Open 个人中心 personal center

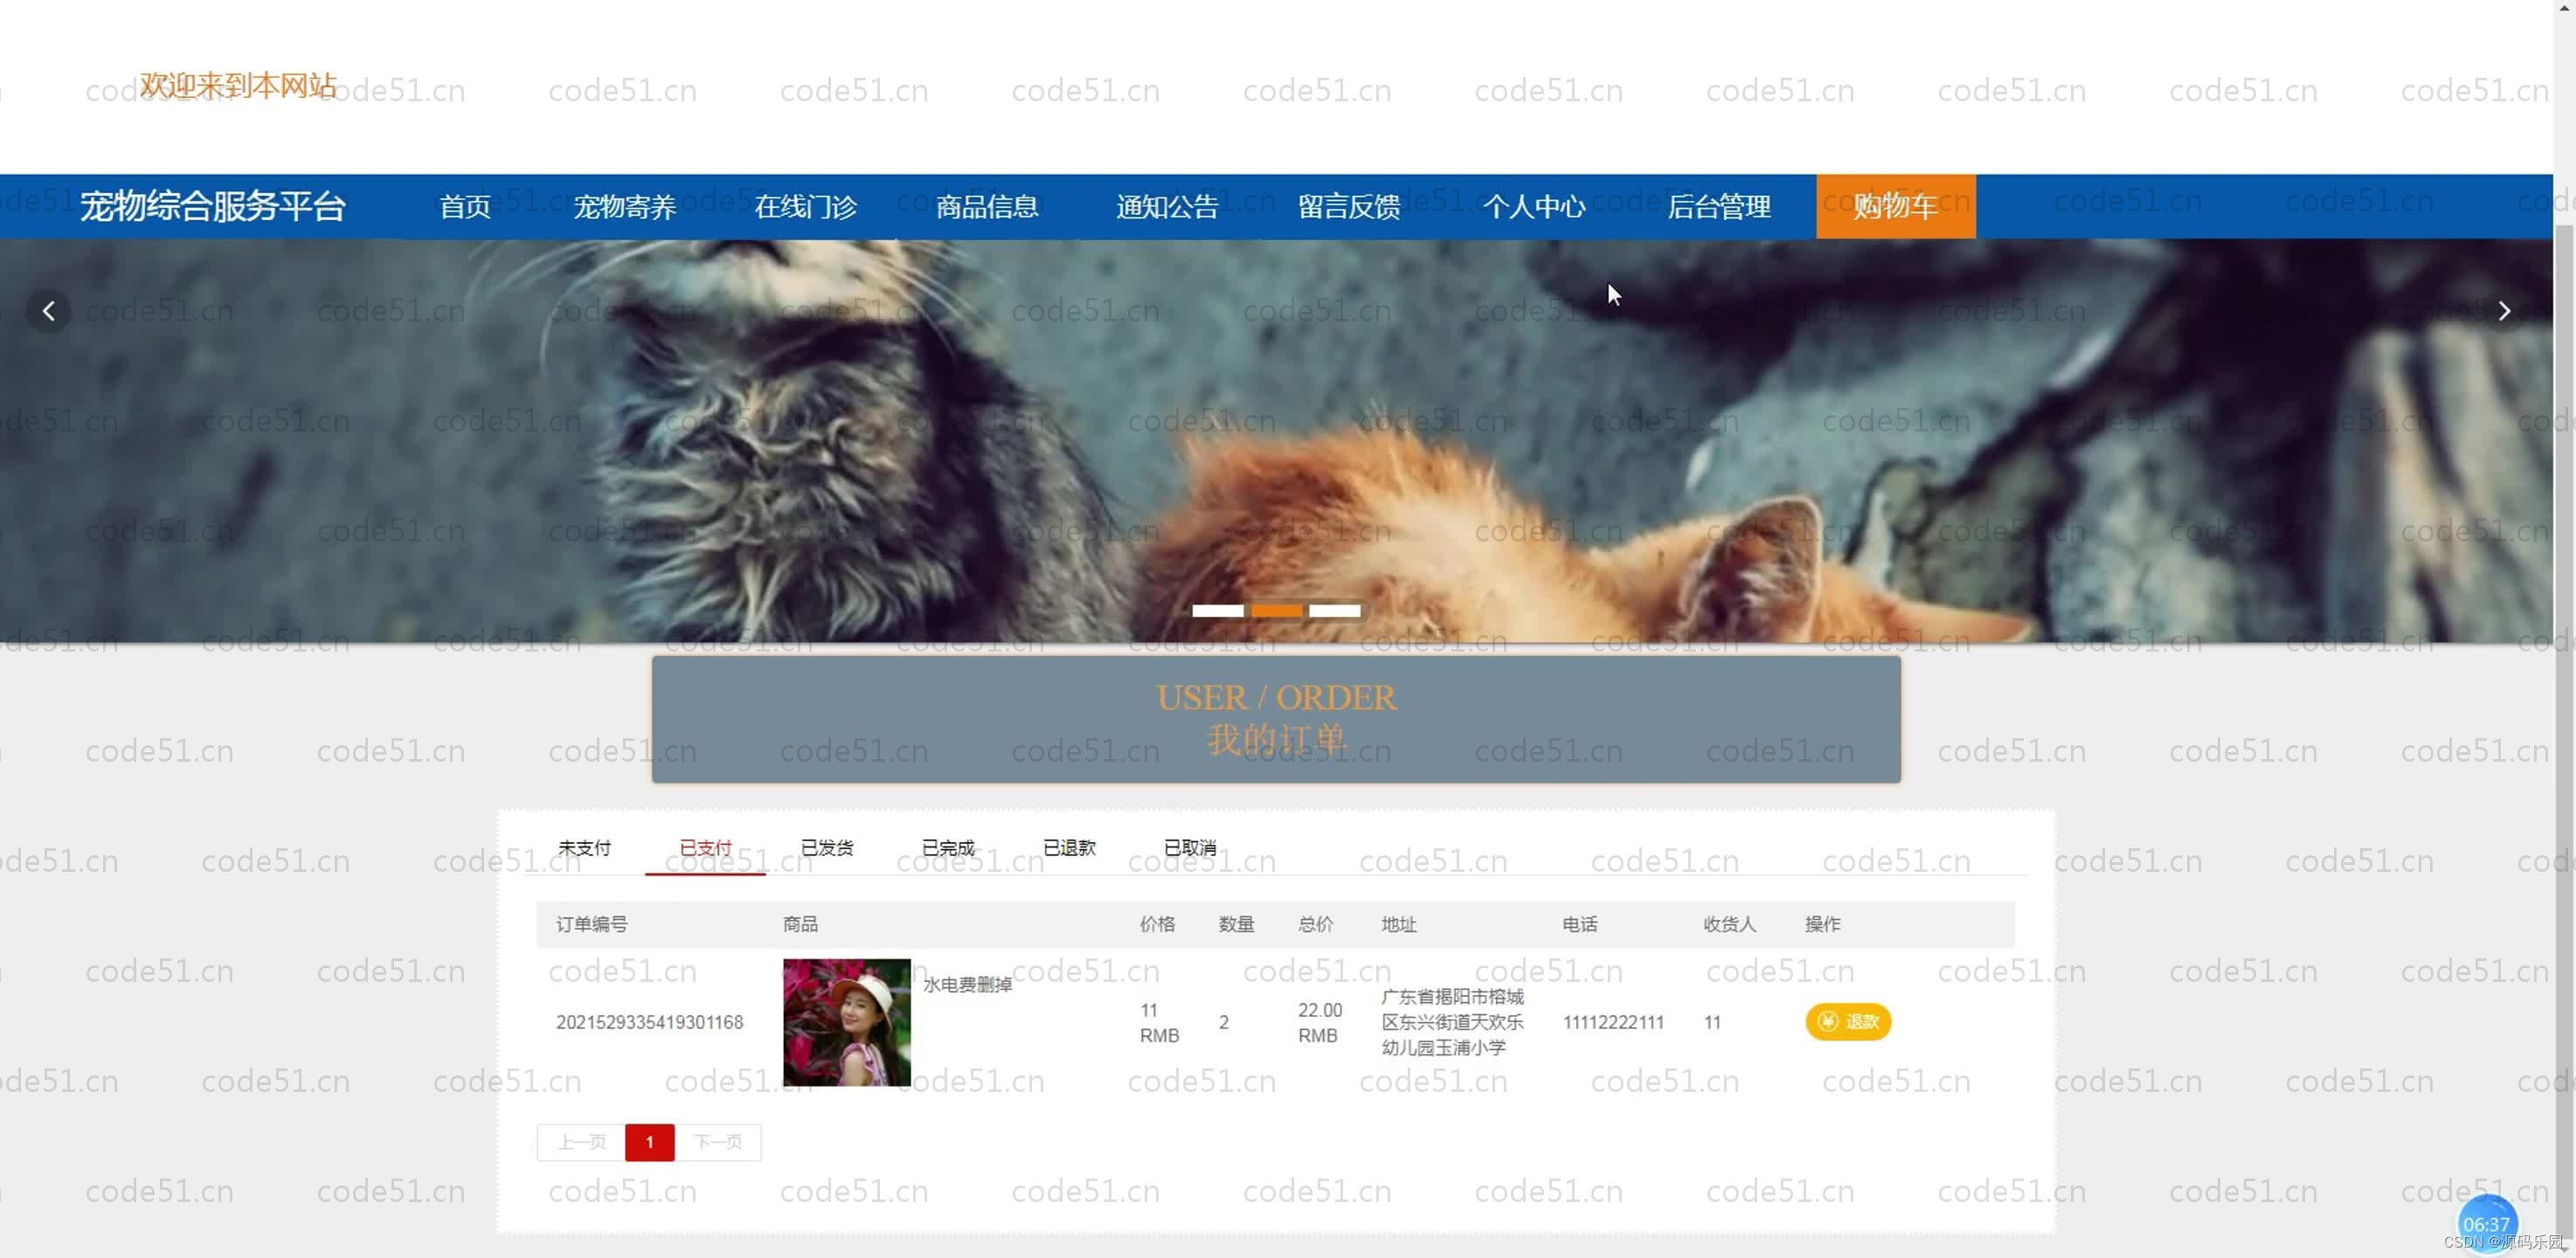(1533, 206)
